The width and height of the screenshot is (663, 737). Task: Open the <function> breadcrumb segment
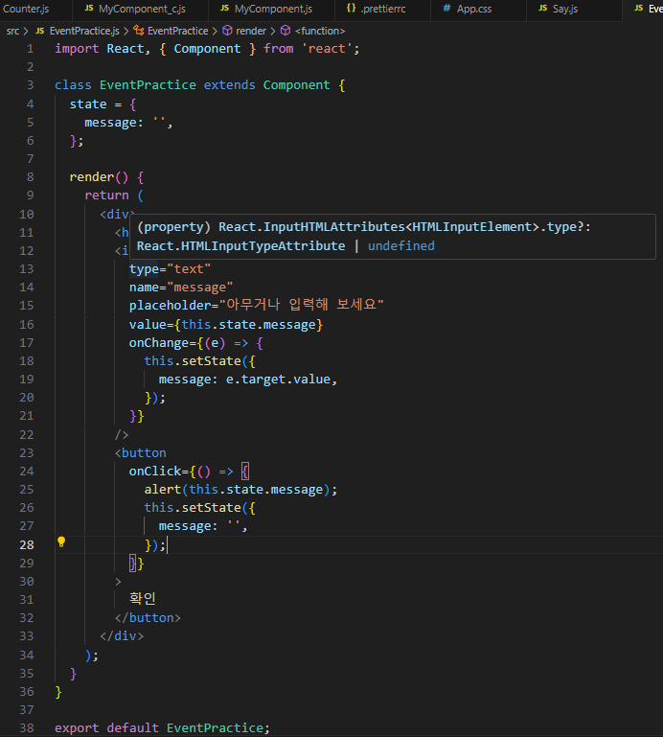(x=320, y=31)
